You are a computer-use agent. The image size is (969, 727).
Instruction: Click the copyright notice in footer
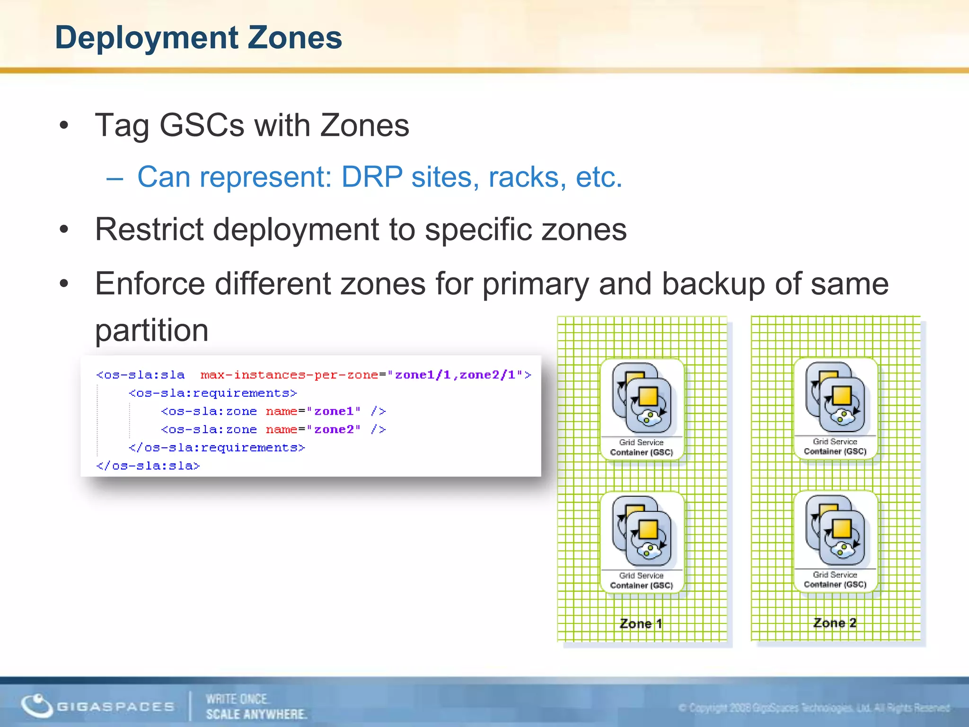coord(814,708)
